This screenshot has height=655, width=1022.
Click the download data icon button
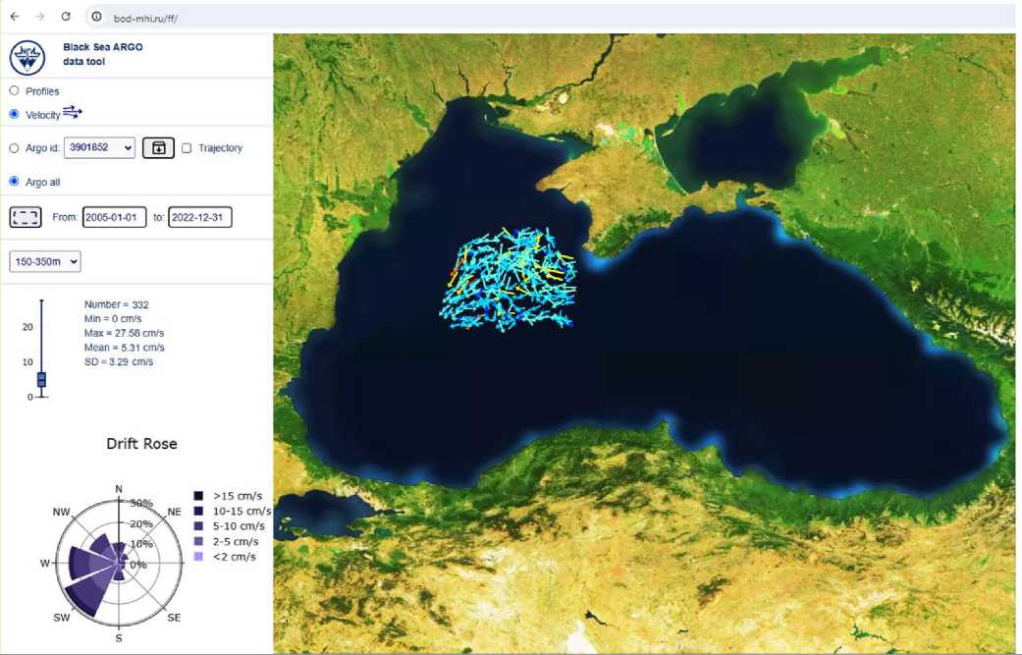coord(158,148)
